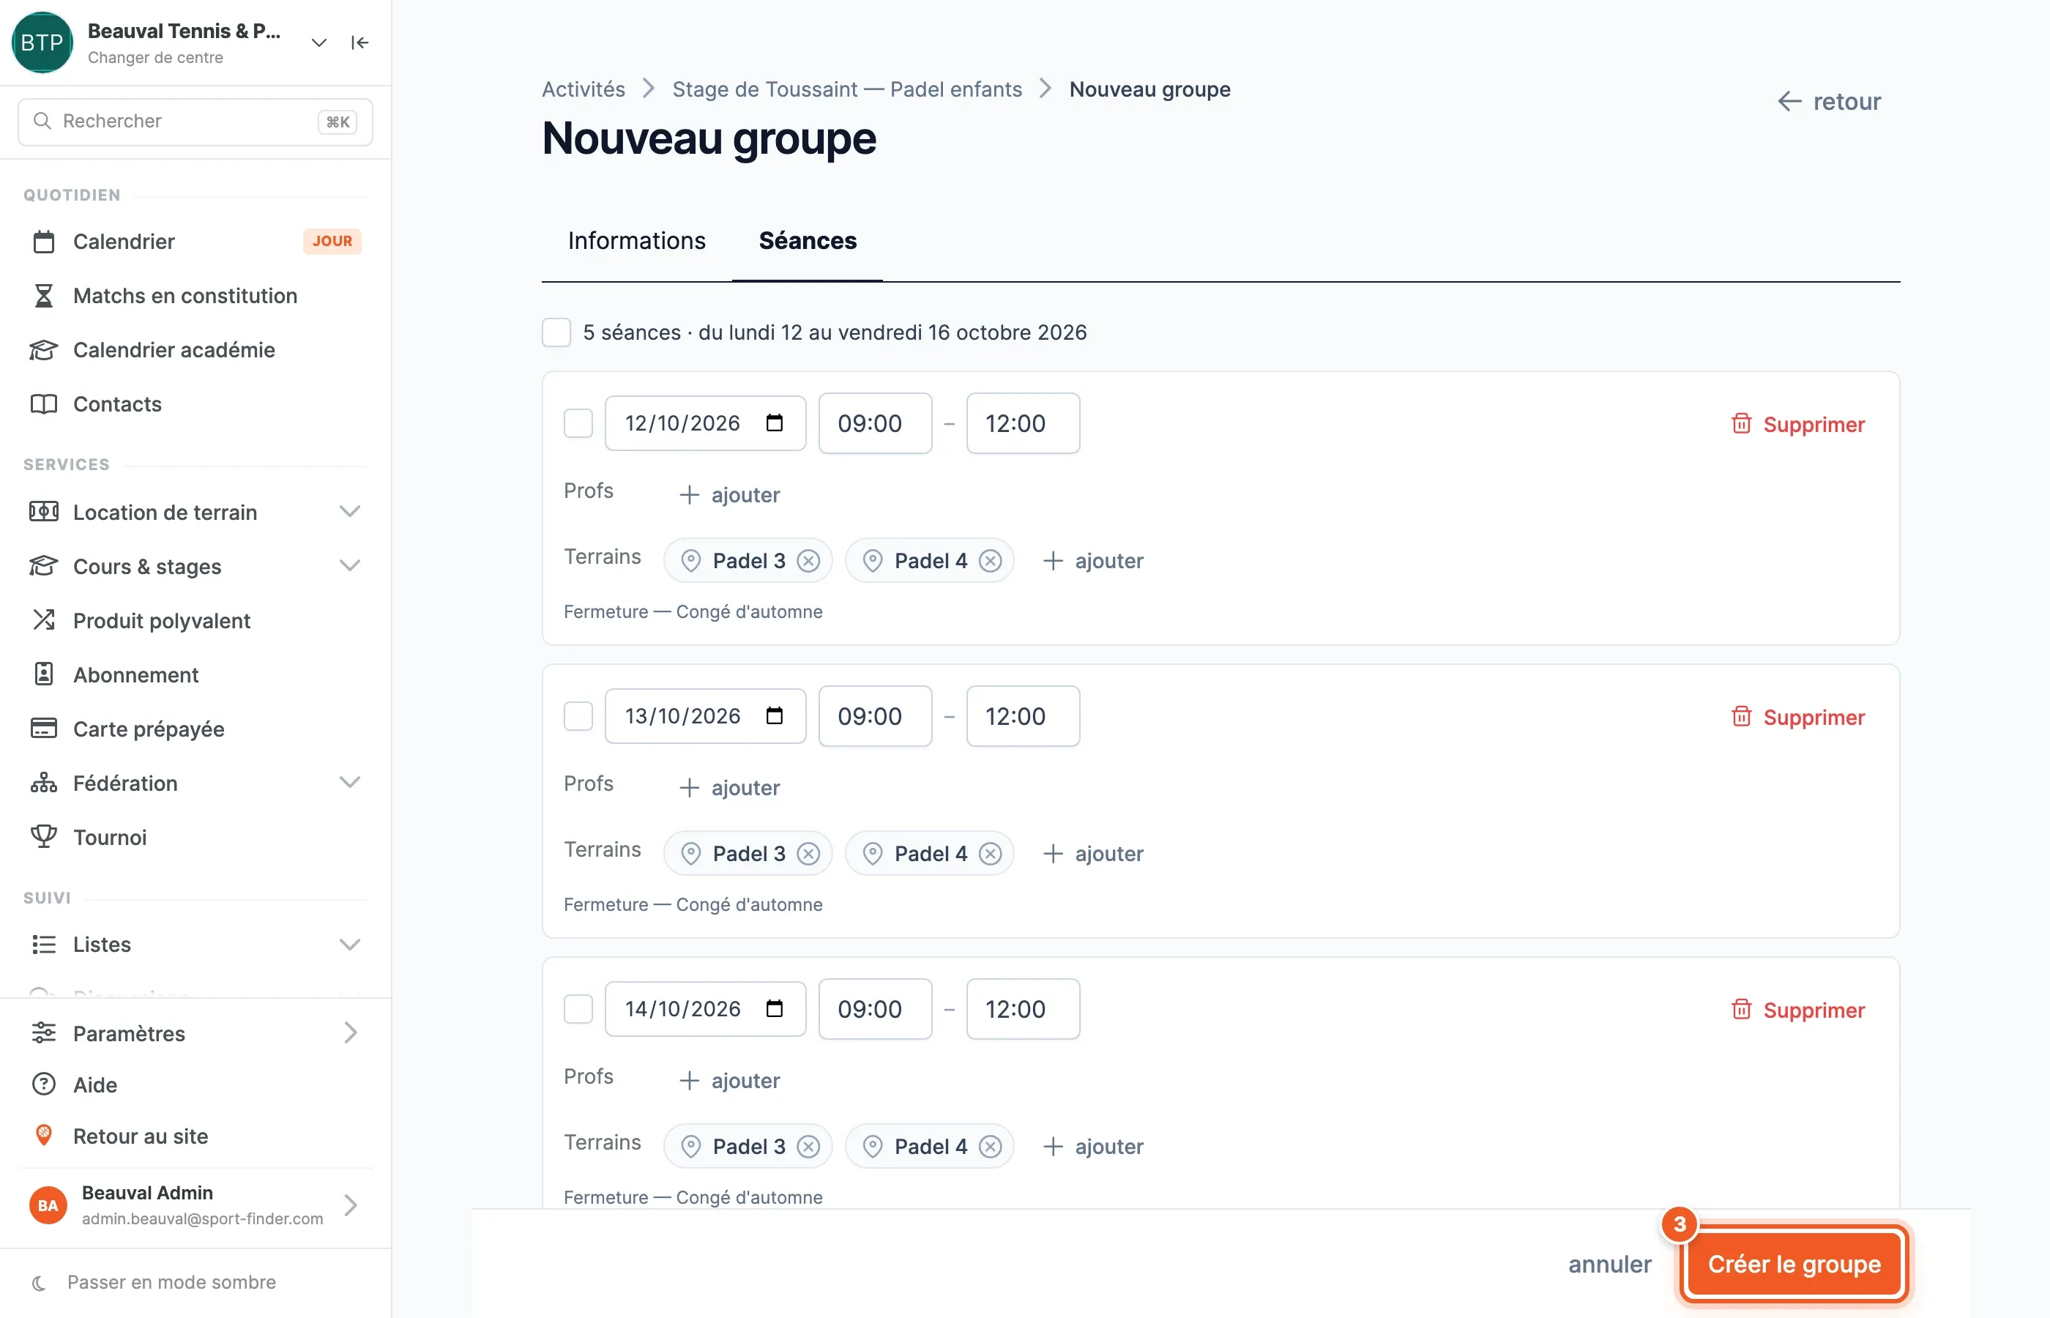Screen dimensions: 2050x1318
Task: Click Créer le groupe button
Action: pos(1794,1263)
